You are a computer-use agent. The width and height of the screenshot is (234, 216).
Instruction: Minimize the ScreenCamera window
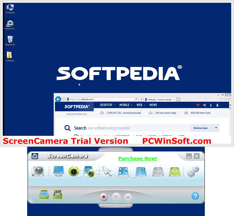point(189,156)
